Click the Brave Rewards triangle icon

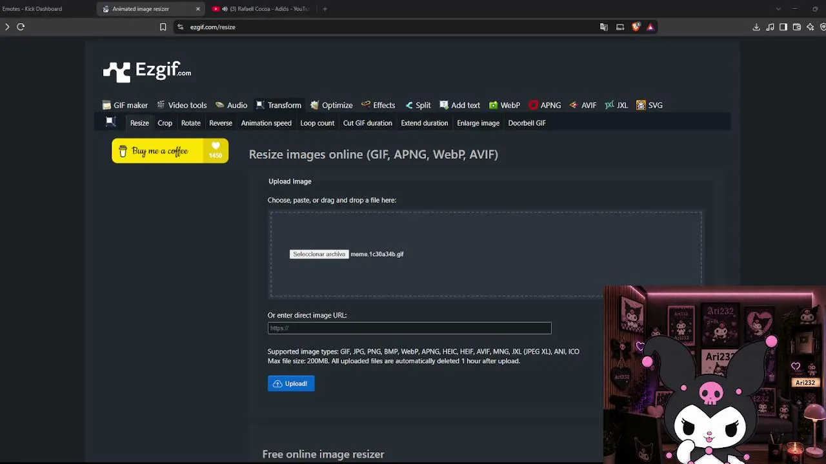650,27
